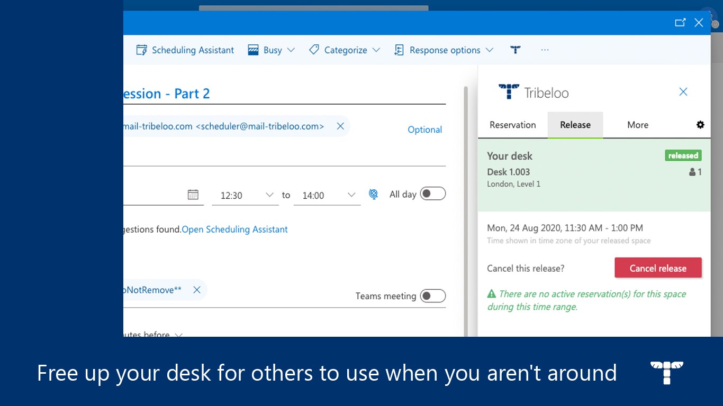Screen dimensions: 723x406
Task: Click the event form vertical scrollbar
Action: [466, 211]
